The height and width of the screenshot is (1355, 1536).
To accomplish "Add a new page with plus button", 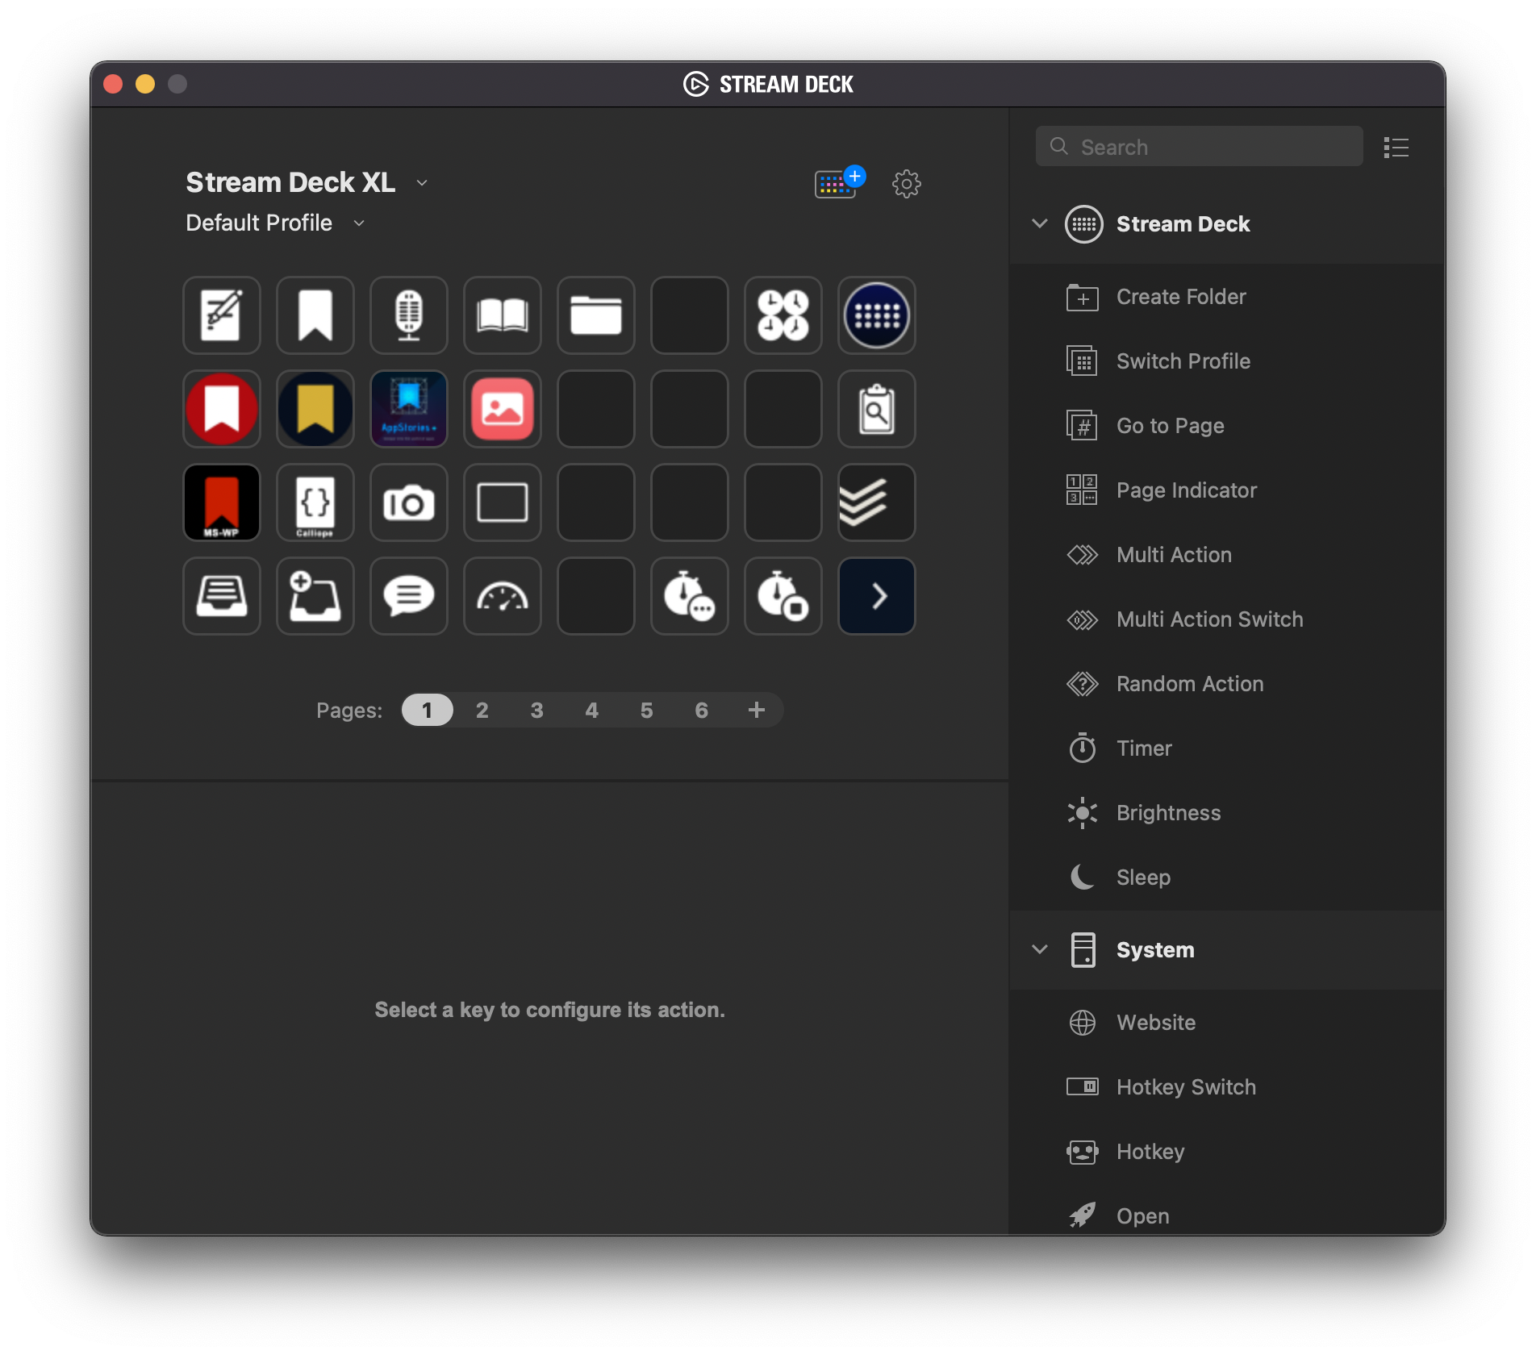I will point(757,710).
